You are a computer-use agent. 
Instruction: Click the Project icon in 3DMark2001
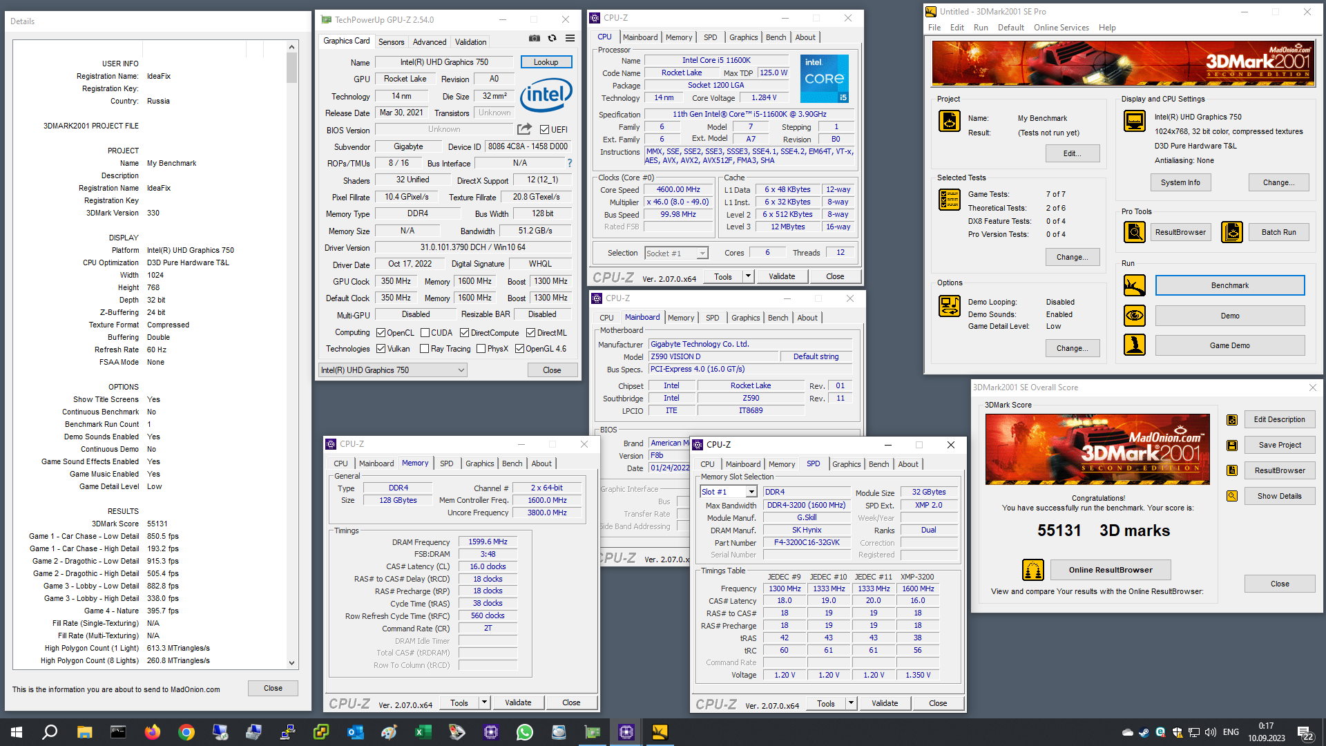[x=950, y=121]
